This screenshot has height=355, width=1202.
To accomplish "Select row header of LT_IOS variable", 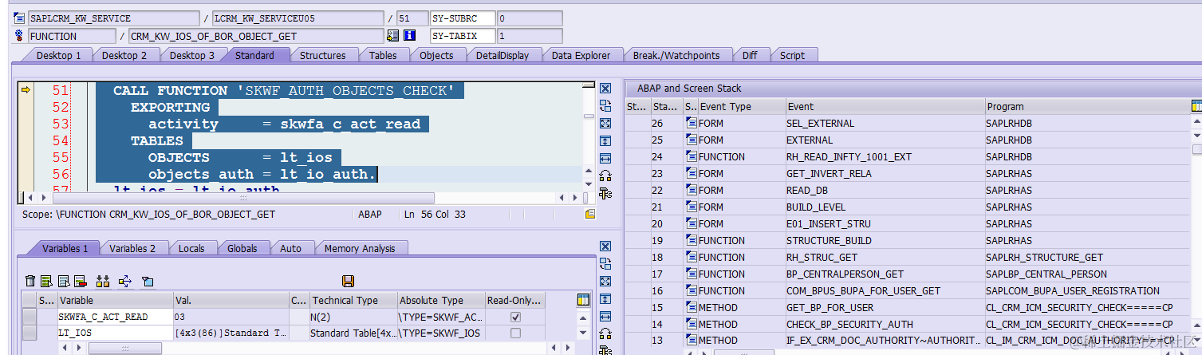I will point(30,333).
